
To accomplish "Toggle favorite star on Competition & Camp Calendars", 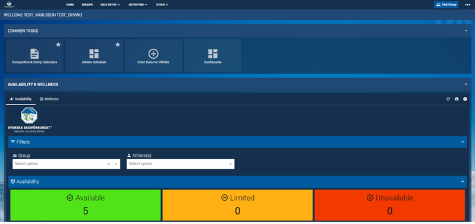I will (58, 45).
